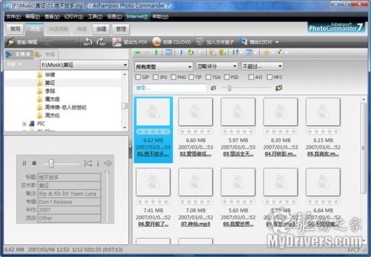Open the 文件(F) menu
The width and height of the screenshot is (371, 257).
click(13, 17)
